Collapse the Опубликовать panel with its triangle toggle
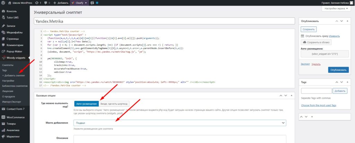 point(347,21)
